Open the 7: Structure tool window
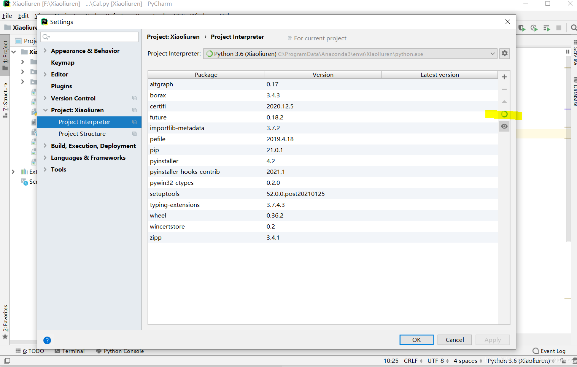The height and width of the screenshot is (367, 577). click(x=5, y=100)
